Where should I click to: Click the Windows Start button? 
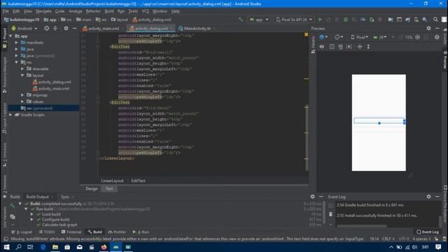point(6,247)
